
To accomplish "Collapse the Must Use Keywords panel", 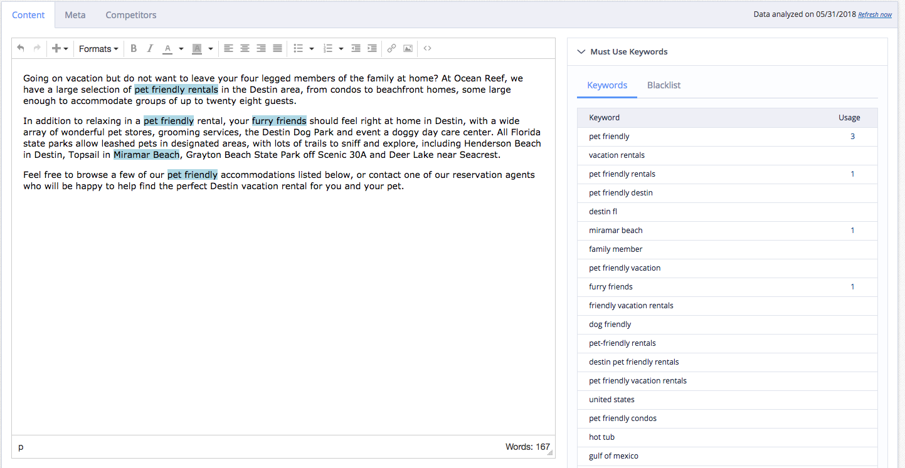I will pyautogui.click(x=581, y=52).
